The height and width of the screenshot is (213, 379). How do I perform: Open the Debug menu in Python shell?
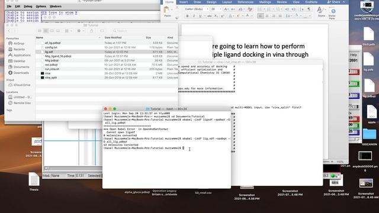click(x=28, y=7)
